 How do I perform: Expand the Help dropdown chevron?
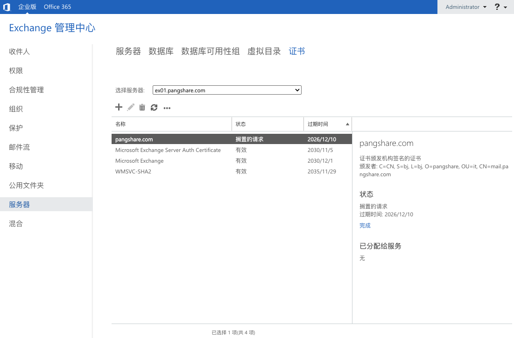[506, 7]
